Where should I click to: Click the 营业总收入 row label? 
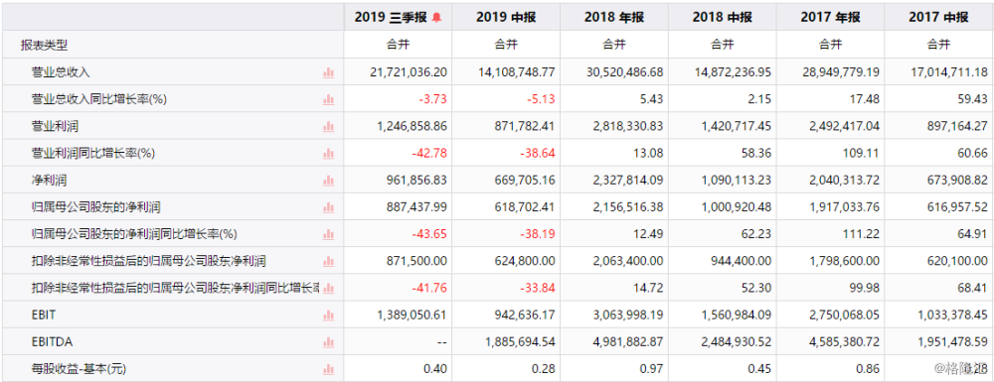point(61,72)
